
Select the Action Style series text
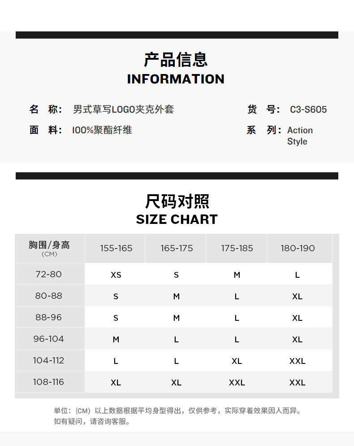click(x=300, y=136)
